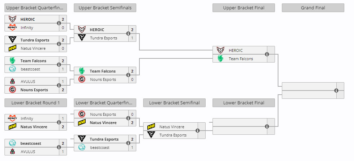This screenshot has height=161, width=354.
Task: Select the Grand Final column header
Action: coord(313,8)
